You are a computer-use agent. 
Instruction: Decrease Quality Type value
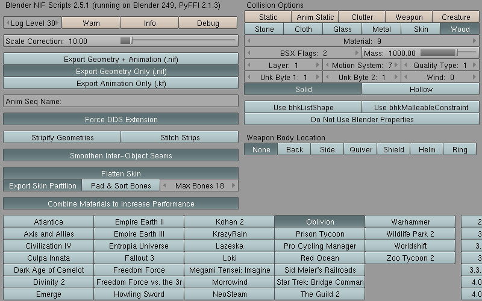click(405, 65)
